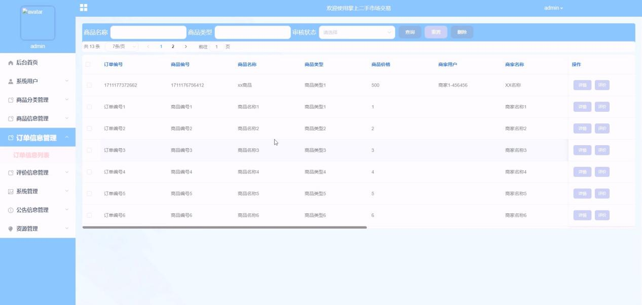Screen dimensions: 642x305
Task: Expand the 系统用户 menu chevron
Action: click(67, 81)
